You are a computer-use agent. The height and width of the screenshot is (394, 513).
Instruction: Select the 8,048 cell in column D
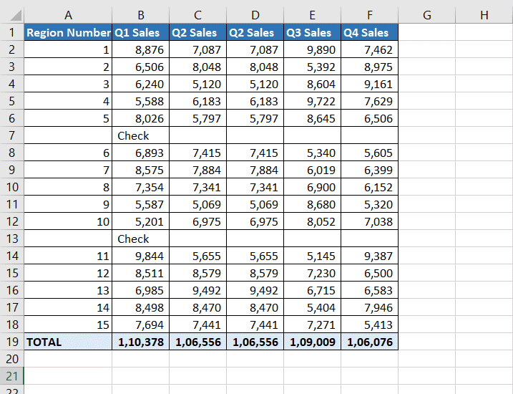[x=255, y=67]
